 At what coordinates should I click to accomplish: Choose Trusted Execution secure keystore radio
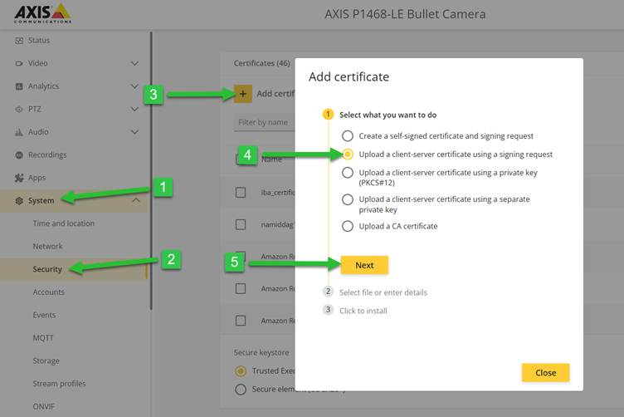241,370
